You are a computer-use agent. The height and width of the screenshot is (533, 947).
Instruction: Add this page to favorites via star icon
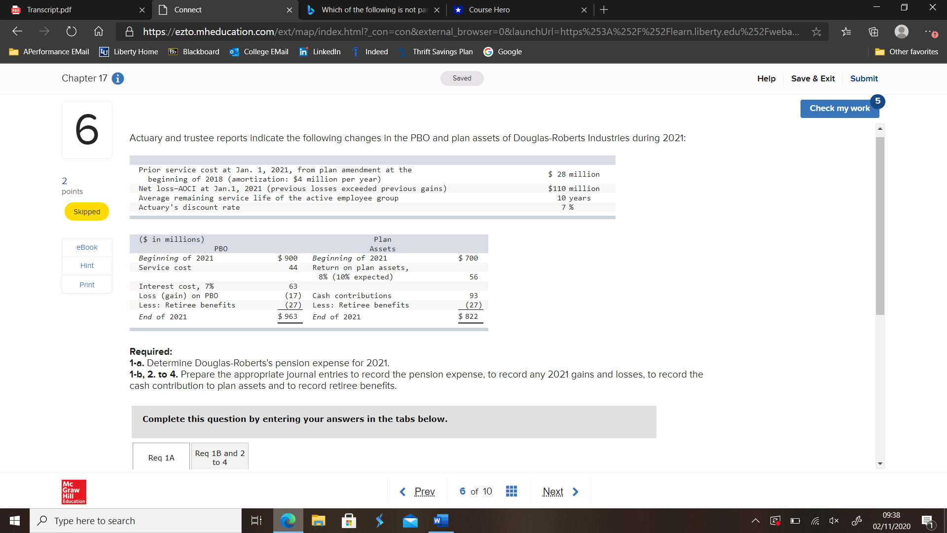[x=816, y=31]
